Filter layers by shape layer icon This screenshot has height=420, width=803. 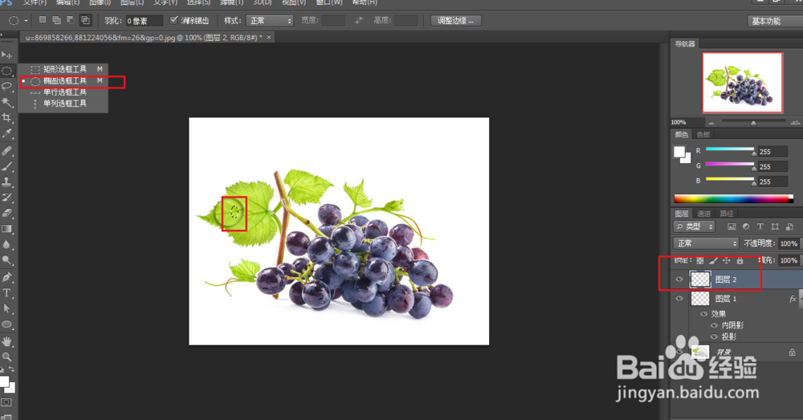(x=775, y=226)
